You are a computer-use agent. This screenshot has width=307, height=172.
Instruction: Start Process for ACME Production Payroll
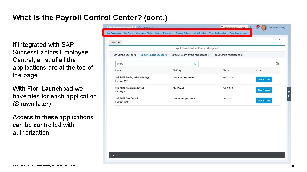264,90
